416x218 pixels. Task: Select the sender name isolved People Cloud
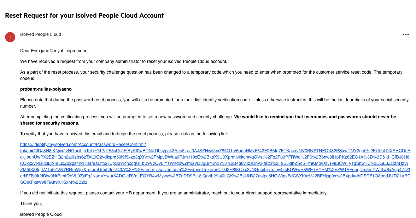click(40, 34)
